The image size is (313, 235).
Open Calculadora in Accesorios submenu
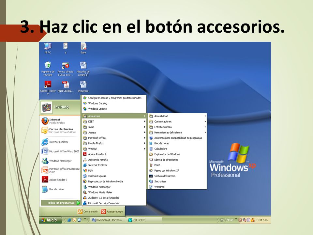pos(177,149)
